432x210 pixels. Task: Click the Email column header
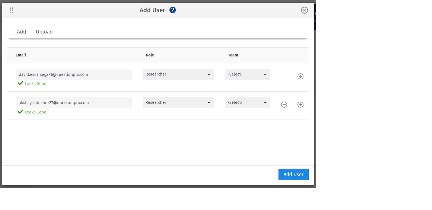(x=21, y=55)
